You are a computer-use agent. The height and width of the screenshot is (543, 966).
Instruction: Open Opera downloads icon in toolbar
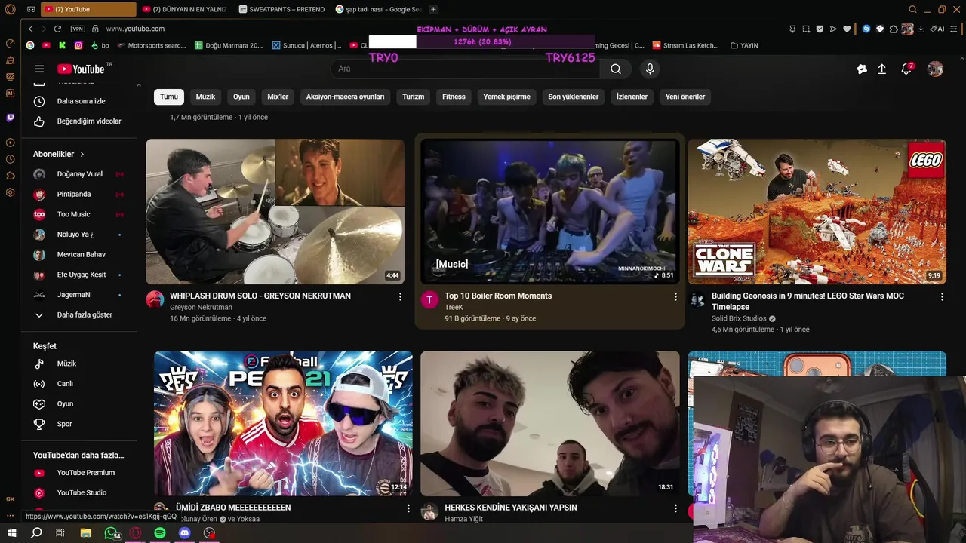921,29
